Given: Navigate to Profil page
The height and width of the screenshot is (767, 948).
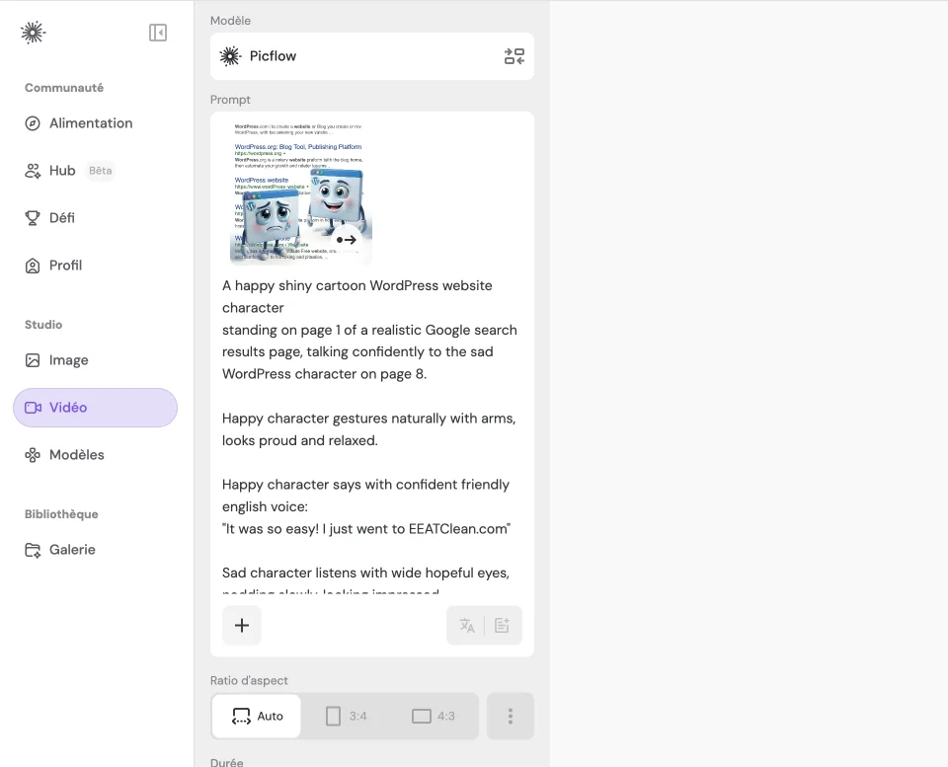Looking at the screenshot, I should click(65, 266).
